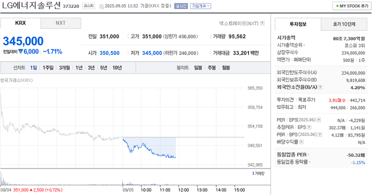
Task: Click the stock code 373220
Action: coord(71,7)
